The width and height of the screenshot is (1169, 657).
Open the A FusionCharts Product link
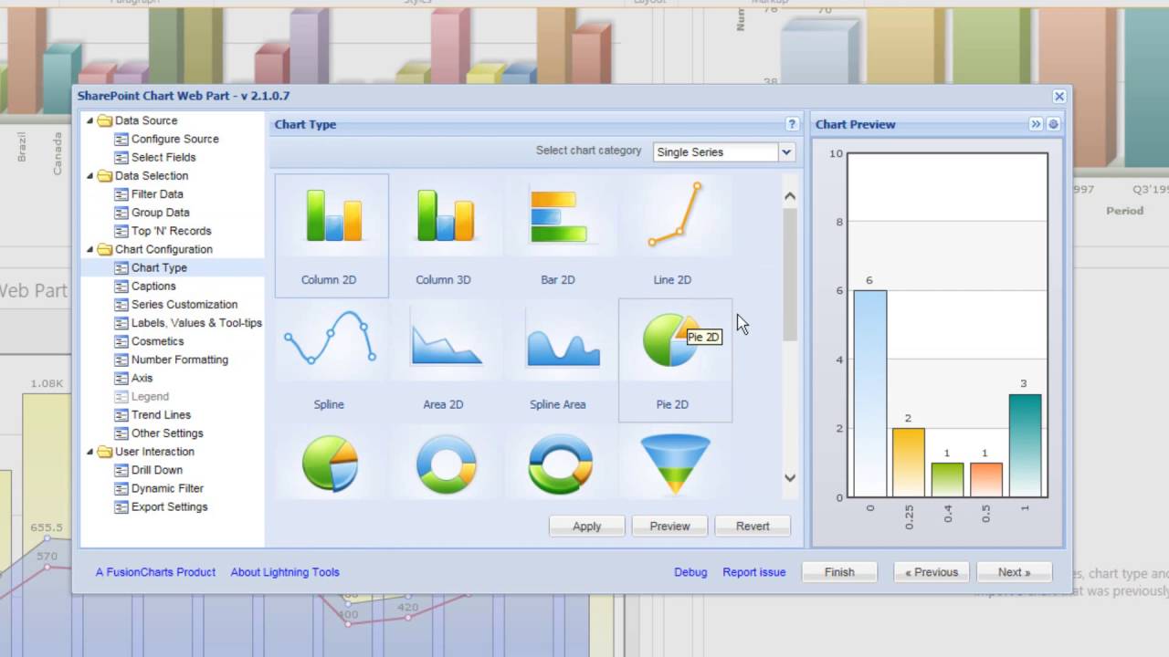point(155,572)
